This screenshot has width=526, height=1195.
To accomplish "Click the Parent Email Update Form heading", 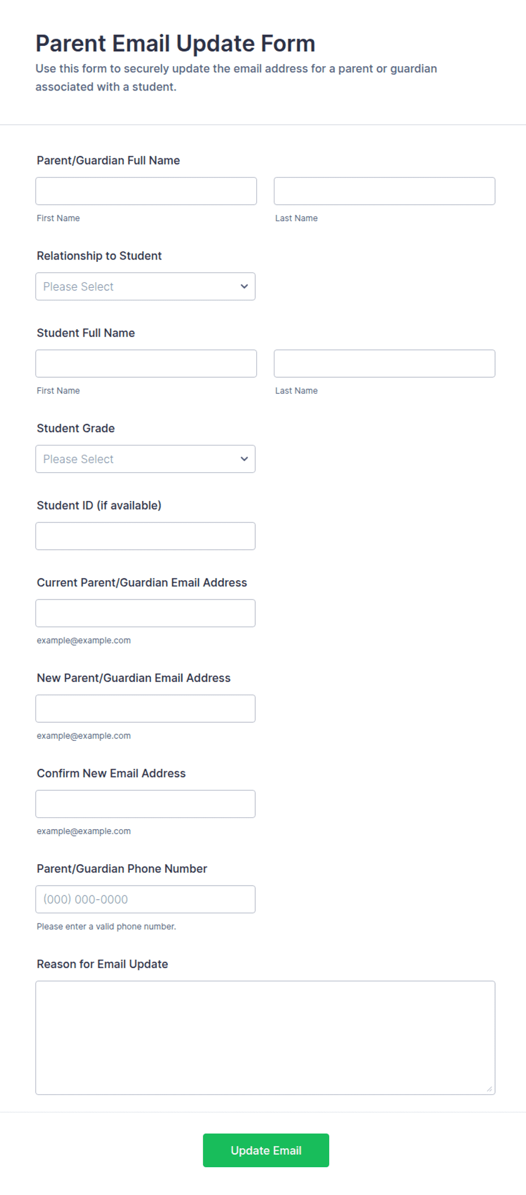I will [x=175, y=44].
